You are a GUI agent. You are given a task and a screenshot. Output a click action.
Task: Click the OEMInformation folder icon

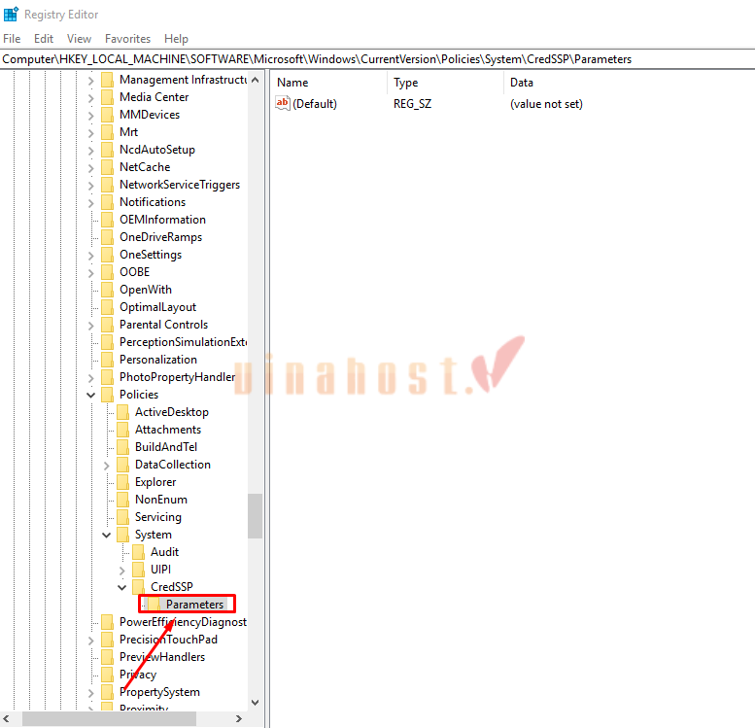tap(108, 220)
